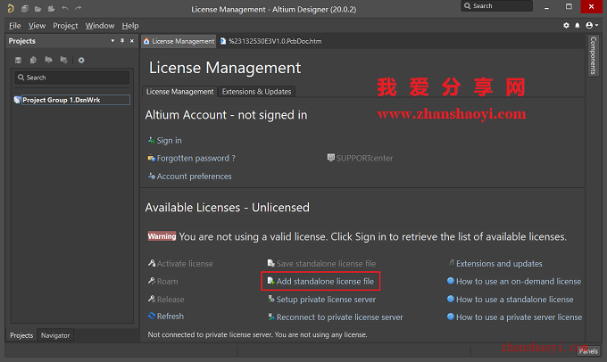Open Extensions and updates link
The height and width of the screenshot is (362, 607).
click(x=499, y=264)
